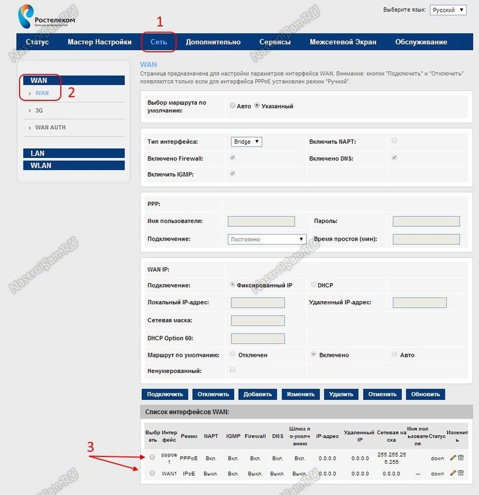This screenshot has height=495, width=479.
Task: Click the Локальный IP-адрес field
Action: coord(258,302)
